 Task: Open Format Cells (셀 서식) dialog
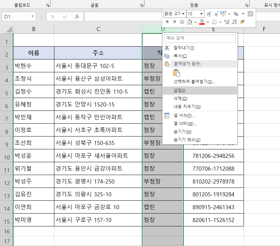(x=200, y=116)
